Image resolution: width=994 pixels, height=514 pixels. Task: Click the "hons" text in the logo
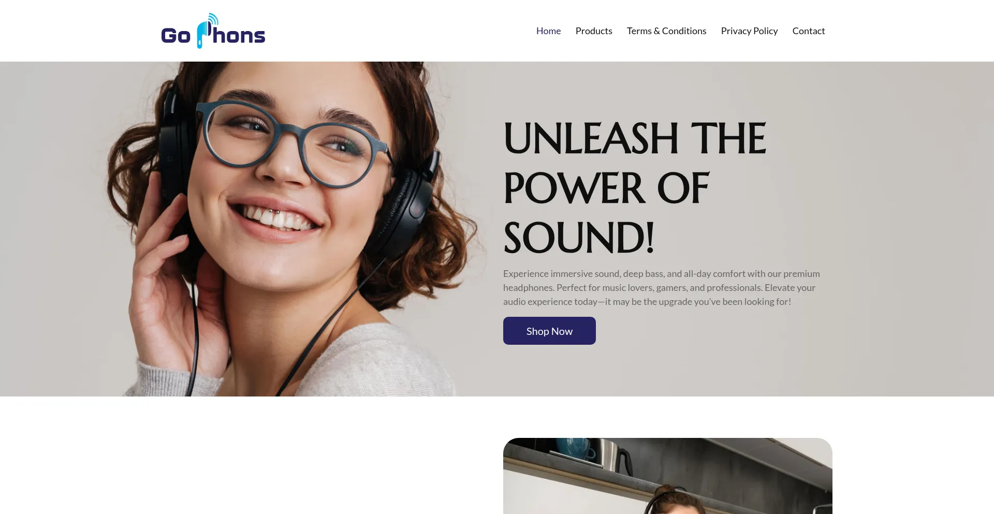(239, 35)
